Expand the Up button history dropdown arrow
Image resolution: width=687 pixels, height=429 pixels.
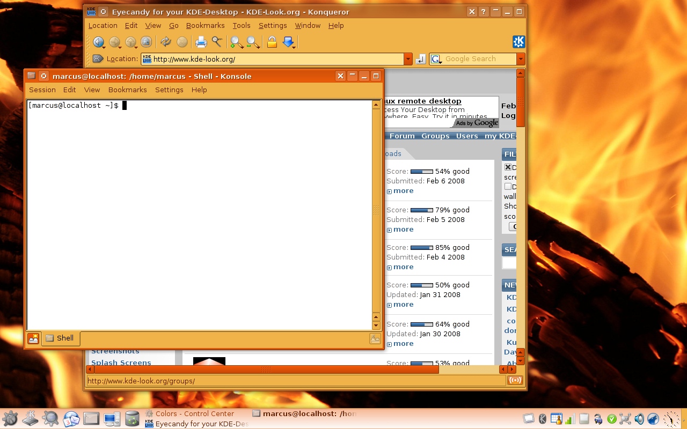(137, 47)
